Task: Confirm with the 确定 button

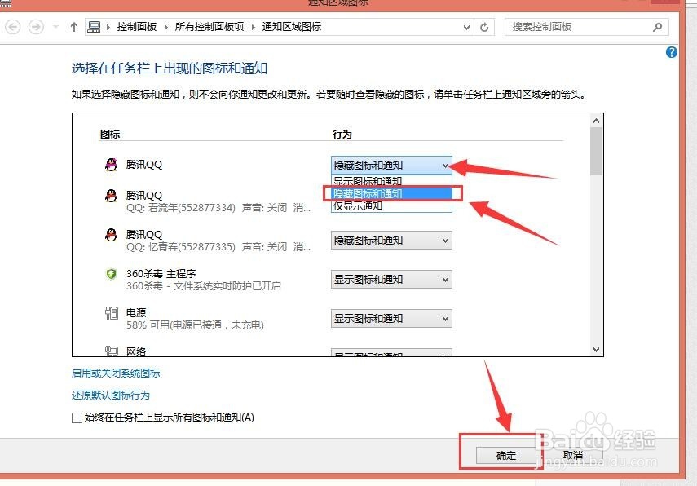Action: (x=505, y=455)
